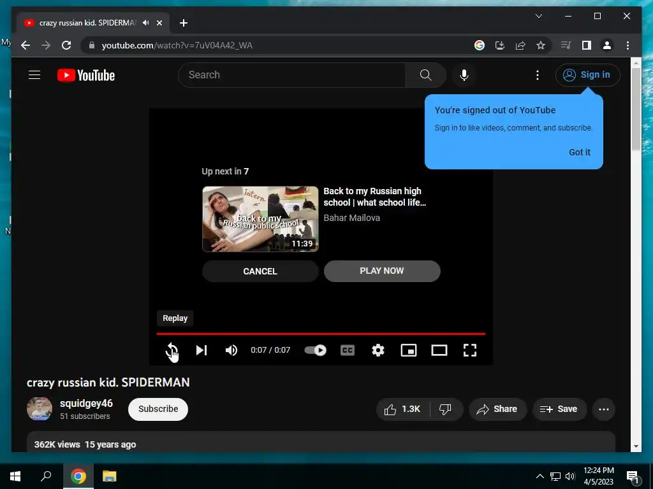Open the Windows Start menu
The image size is (653, 489).
15,476
